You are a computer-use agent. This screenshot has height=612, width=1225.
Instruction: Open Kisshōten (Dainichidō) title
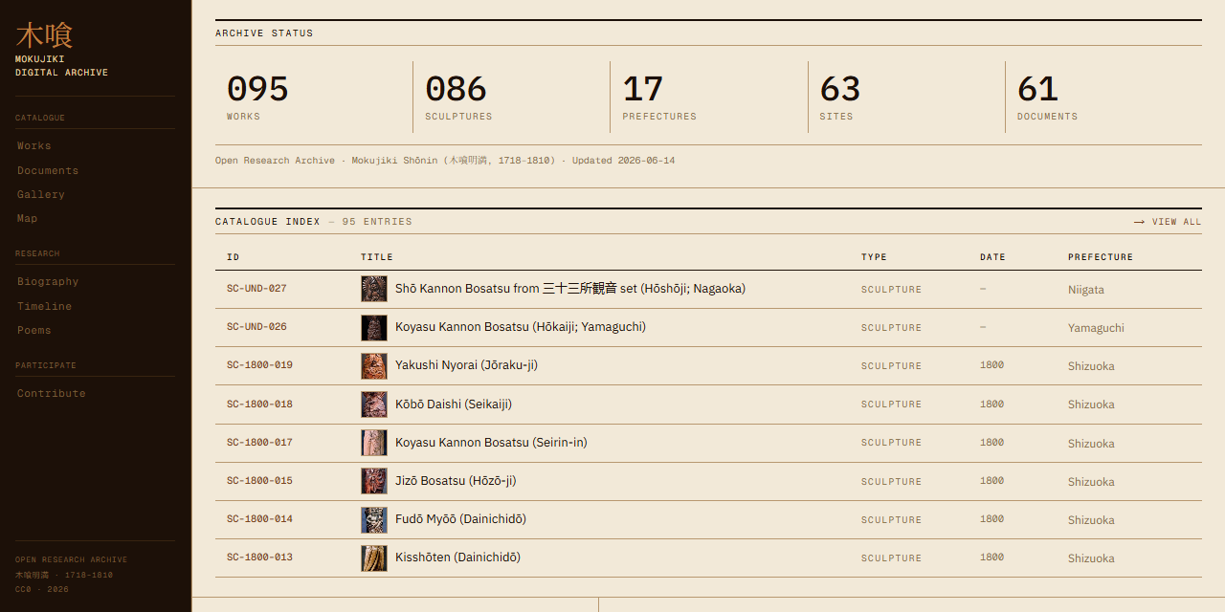pyautogui.click(x=457, y=557)
